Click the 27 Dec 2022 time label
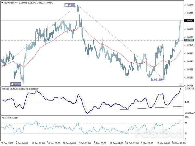Viewport: 195px width, 146px height. point(7,143)
